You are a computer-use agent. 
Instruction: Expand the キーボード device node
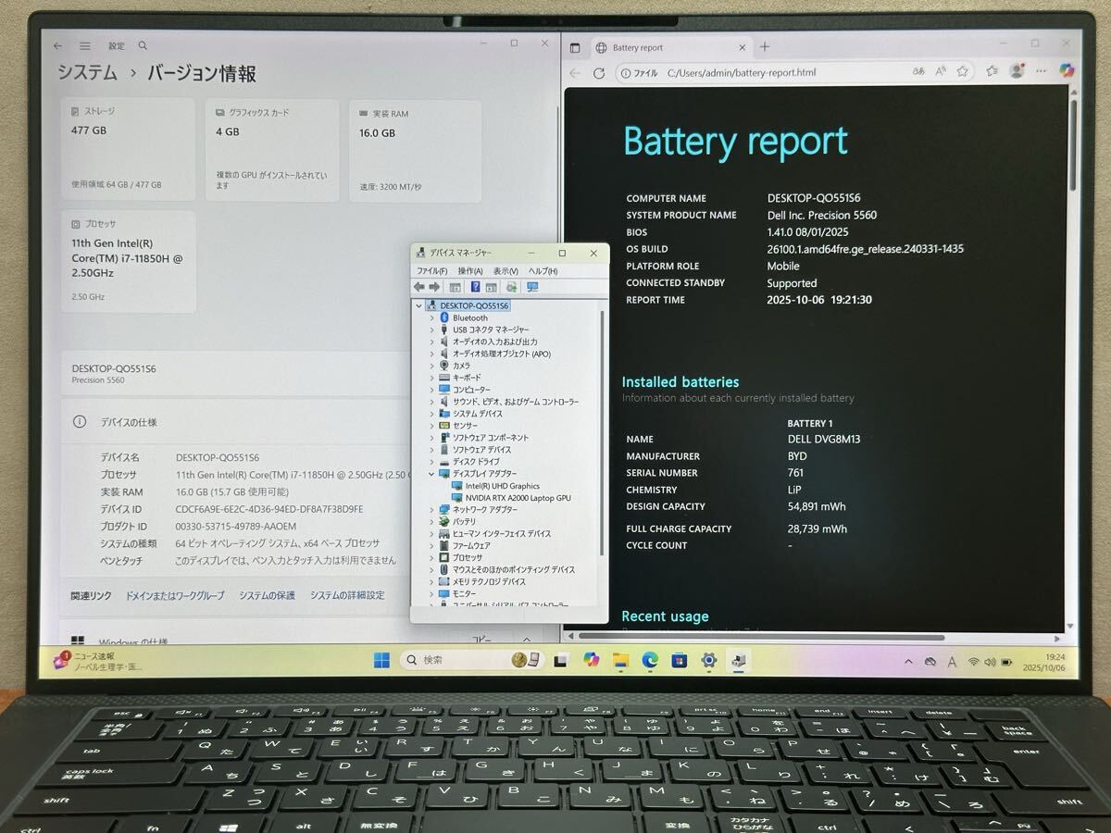tap(431, 378)
